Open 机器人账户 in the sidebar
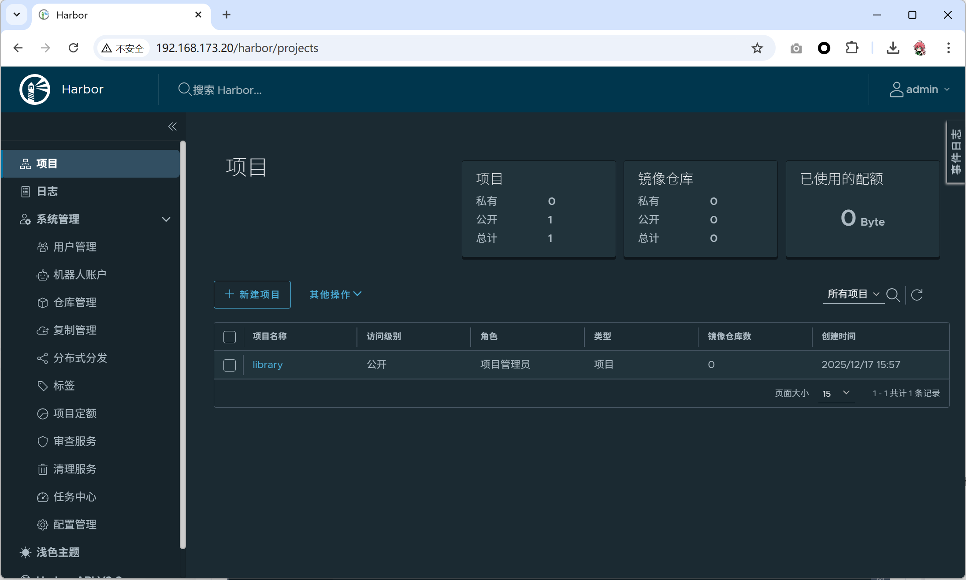966x580 pixels. pos(79,275)
